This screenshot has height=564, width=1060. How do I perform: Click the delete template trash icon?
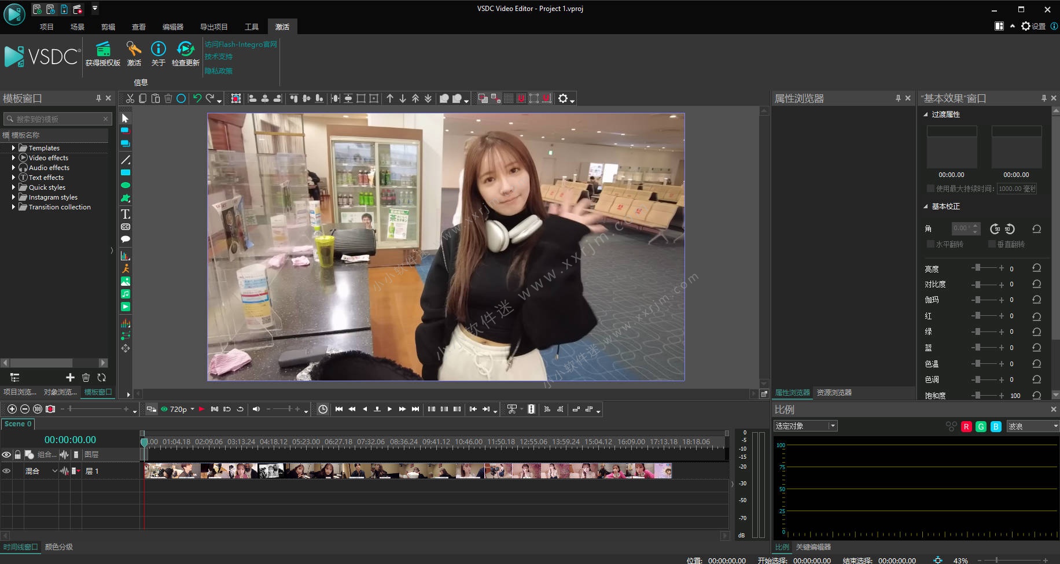click(x=86, y=378)
